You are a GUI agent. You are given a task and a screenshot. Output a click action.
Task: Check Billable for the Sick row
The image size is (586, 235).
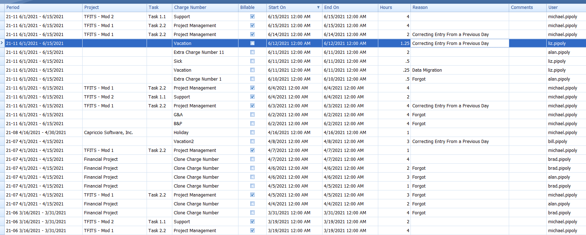coord(252,61)
